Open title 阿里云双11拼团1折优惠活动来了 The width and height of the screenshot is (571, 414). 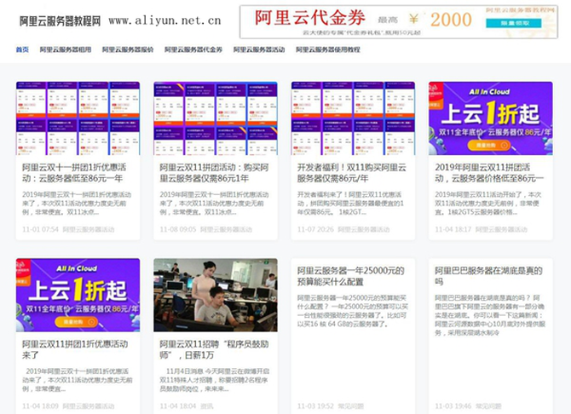75,349
